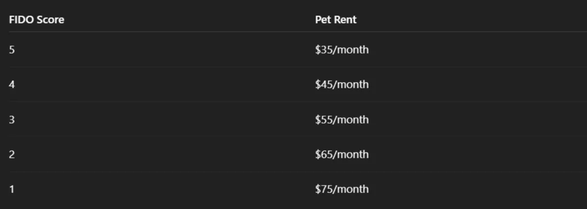The height and width of the screenshot is (209, 587).
Task: Select the FIDO score 2 cell
Action: [x=12, y=154]
